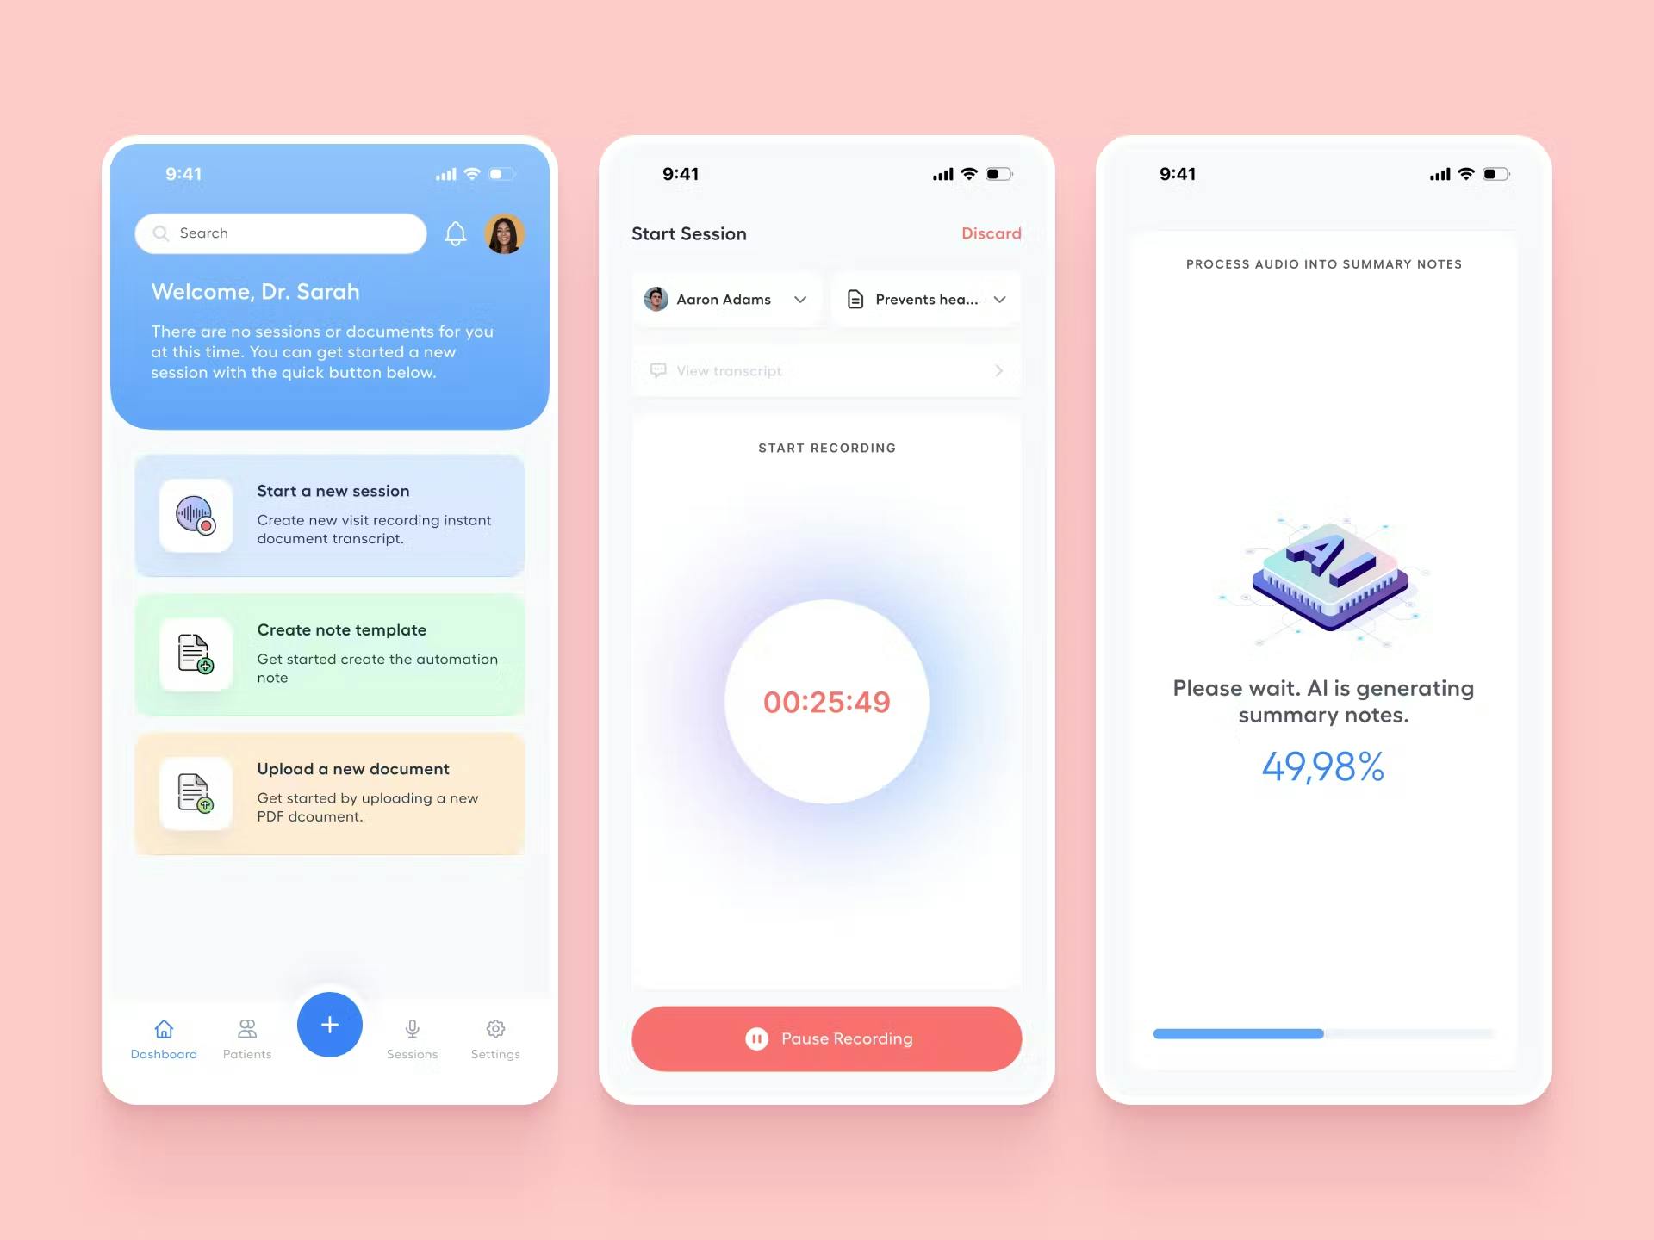Click the search input field
The image size is (1654, 1240).
pos(280,233)
